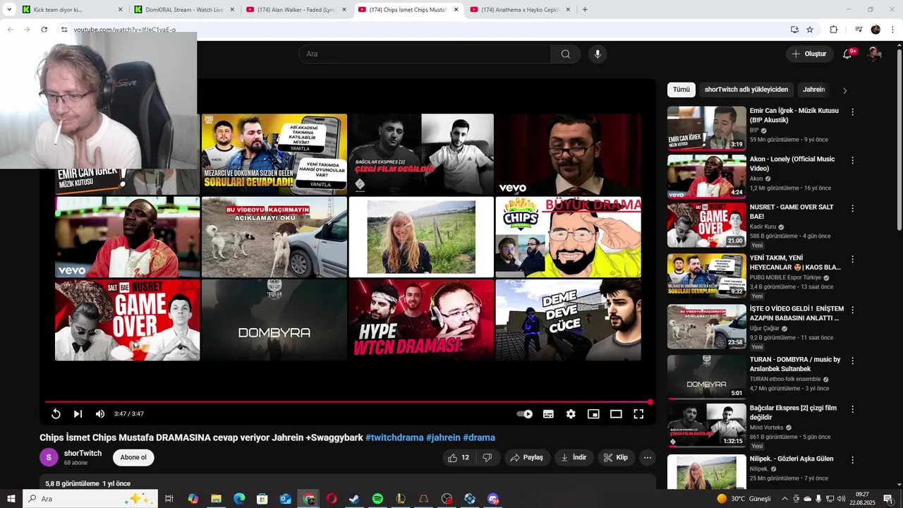Click the search magnifier button
Viewport: 903px width, 508px height.
pyautogui.click(x=566, y=54)
